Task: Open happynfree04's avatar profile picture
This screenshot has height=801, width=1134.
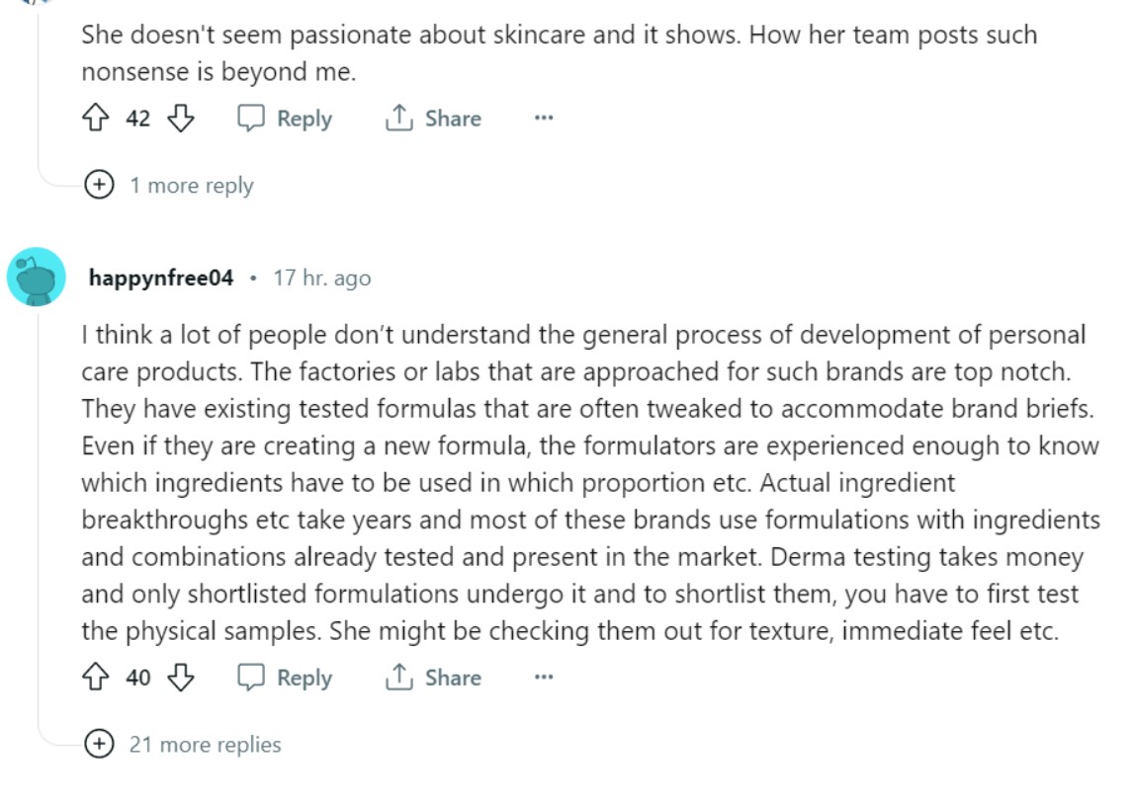Action: click(x=37, y=277)
